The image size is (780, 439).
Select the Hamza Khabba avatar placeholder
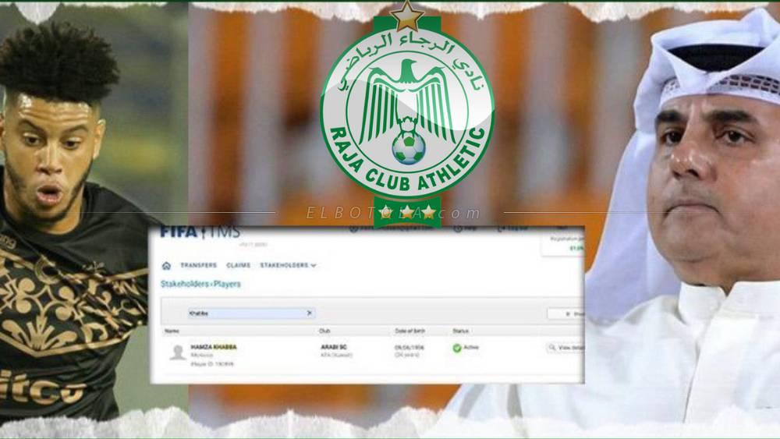pos(177,352)
